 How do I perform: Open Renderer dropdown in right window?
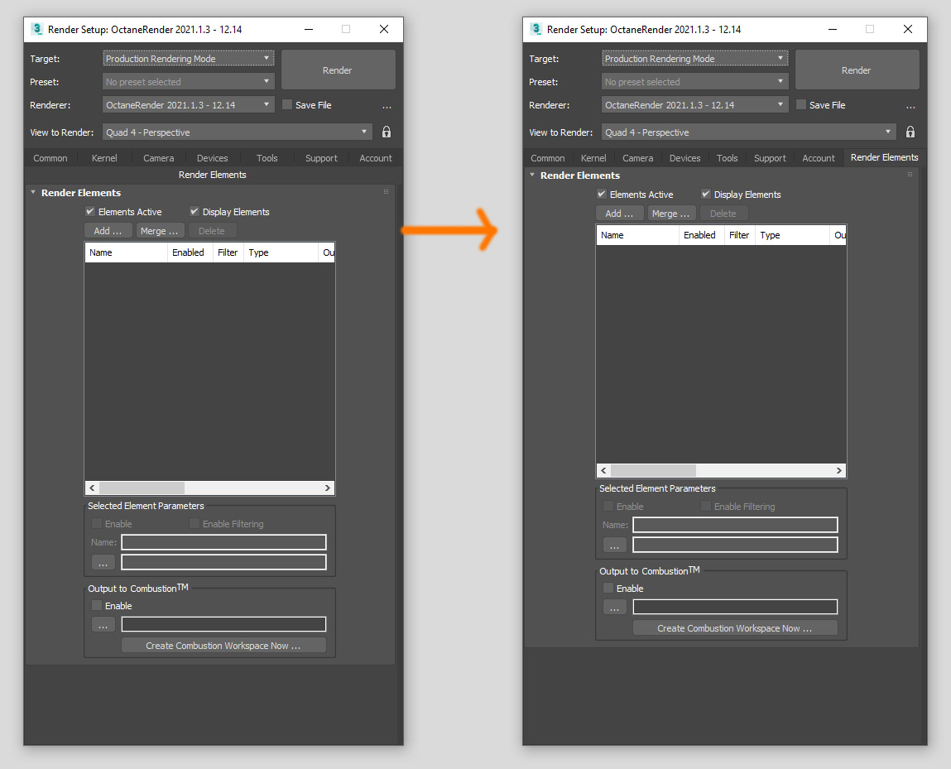click(x=694, y=104)
